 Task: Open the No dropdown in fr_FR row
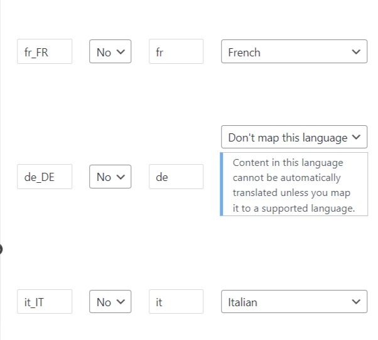(x=111, y=52)
